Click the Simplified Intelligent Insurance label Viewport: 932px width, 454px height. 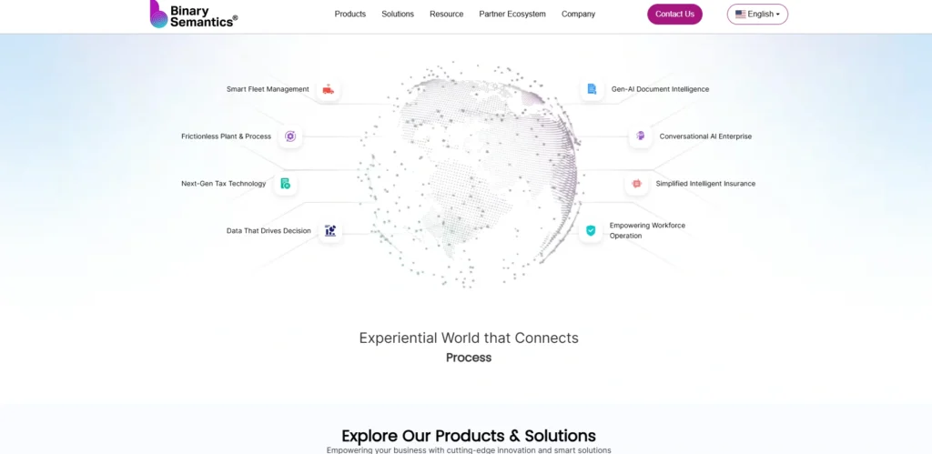tap(705, 184)
